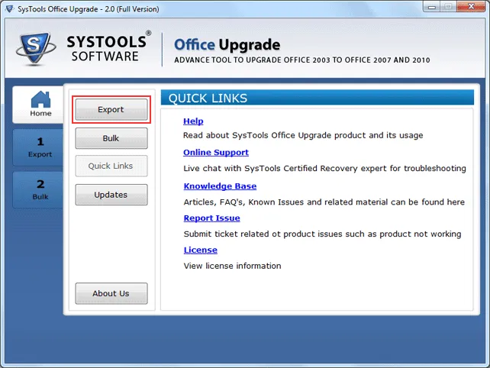This screenshot has height=368, width=490.
Task: Switch to the 2 Bulk sidebar tab
Action: (x=38, y=190)
